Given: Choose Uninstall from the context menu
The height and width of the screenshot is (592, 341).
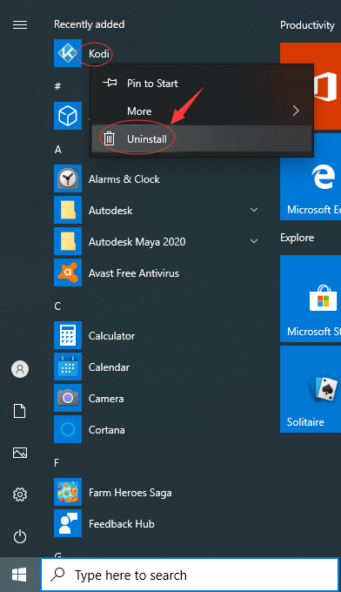Looking at the screenshot, I should pyautogui.click(x=202, y=139).
